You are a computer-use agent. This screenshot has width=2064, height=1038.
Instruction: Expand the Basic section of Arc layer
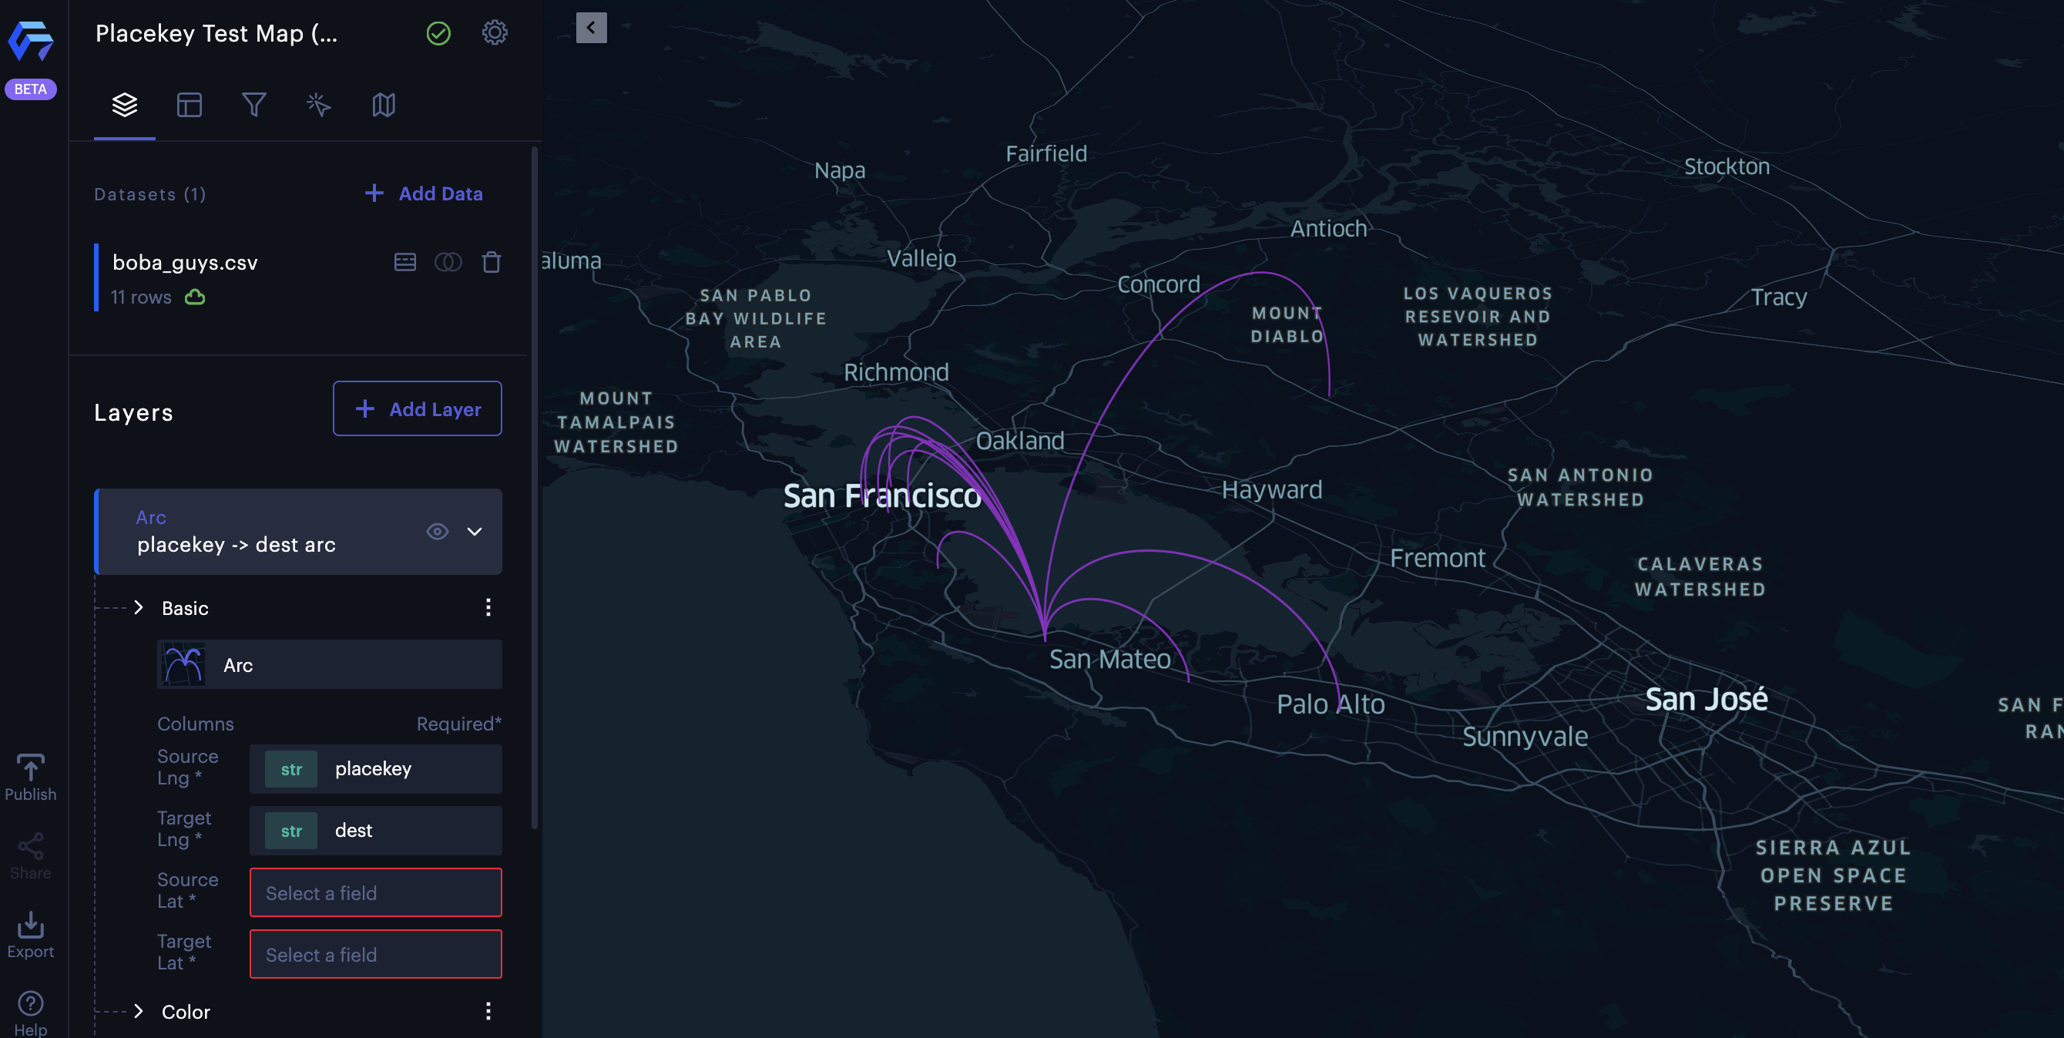tap(138, 608)
